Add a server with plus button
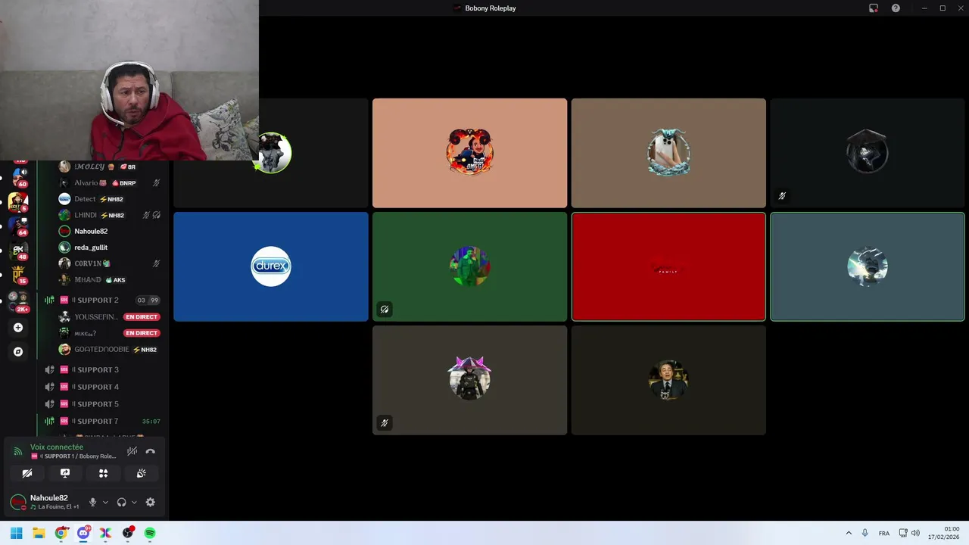 [x=18, y=328]
